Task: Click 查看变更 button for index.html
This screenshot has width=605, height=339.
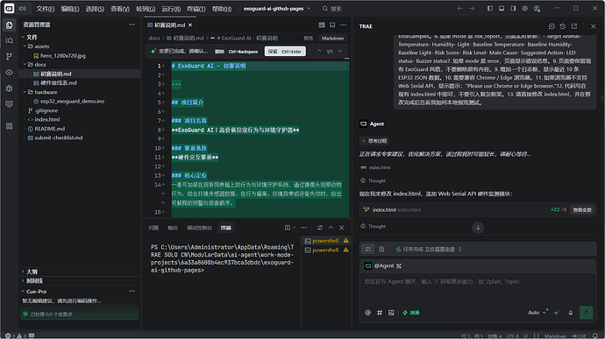Action: click(582, 210)
